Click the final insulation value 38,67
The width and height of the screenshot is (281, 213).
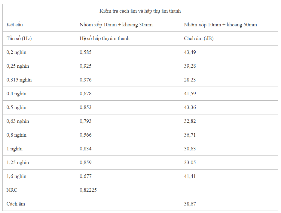[190, 204]
